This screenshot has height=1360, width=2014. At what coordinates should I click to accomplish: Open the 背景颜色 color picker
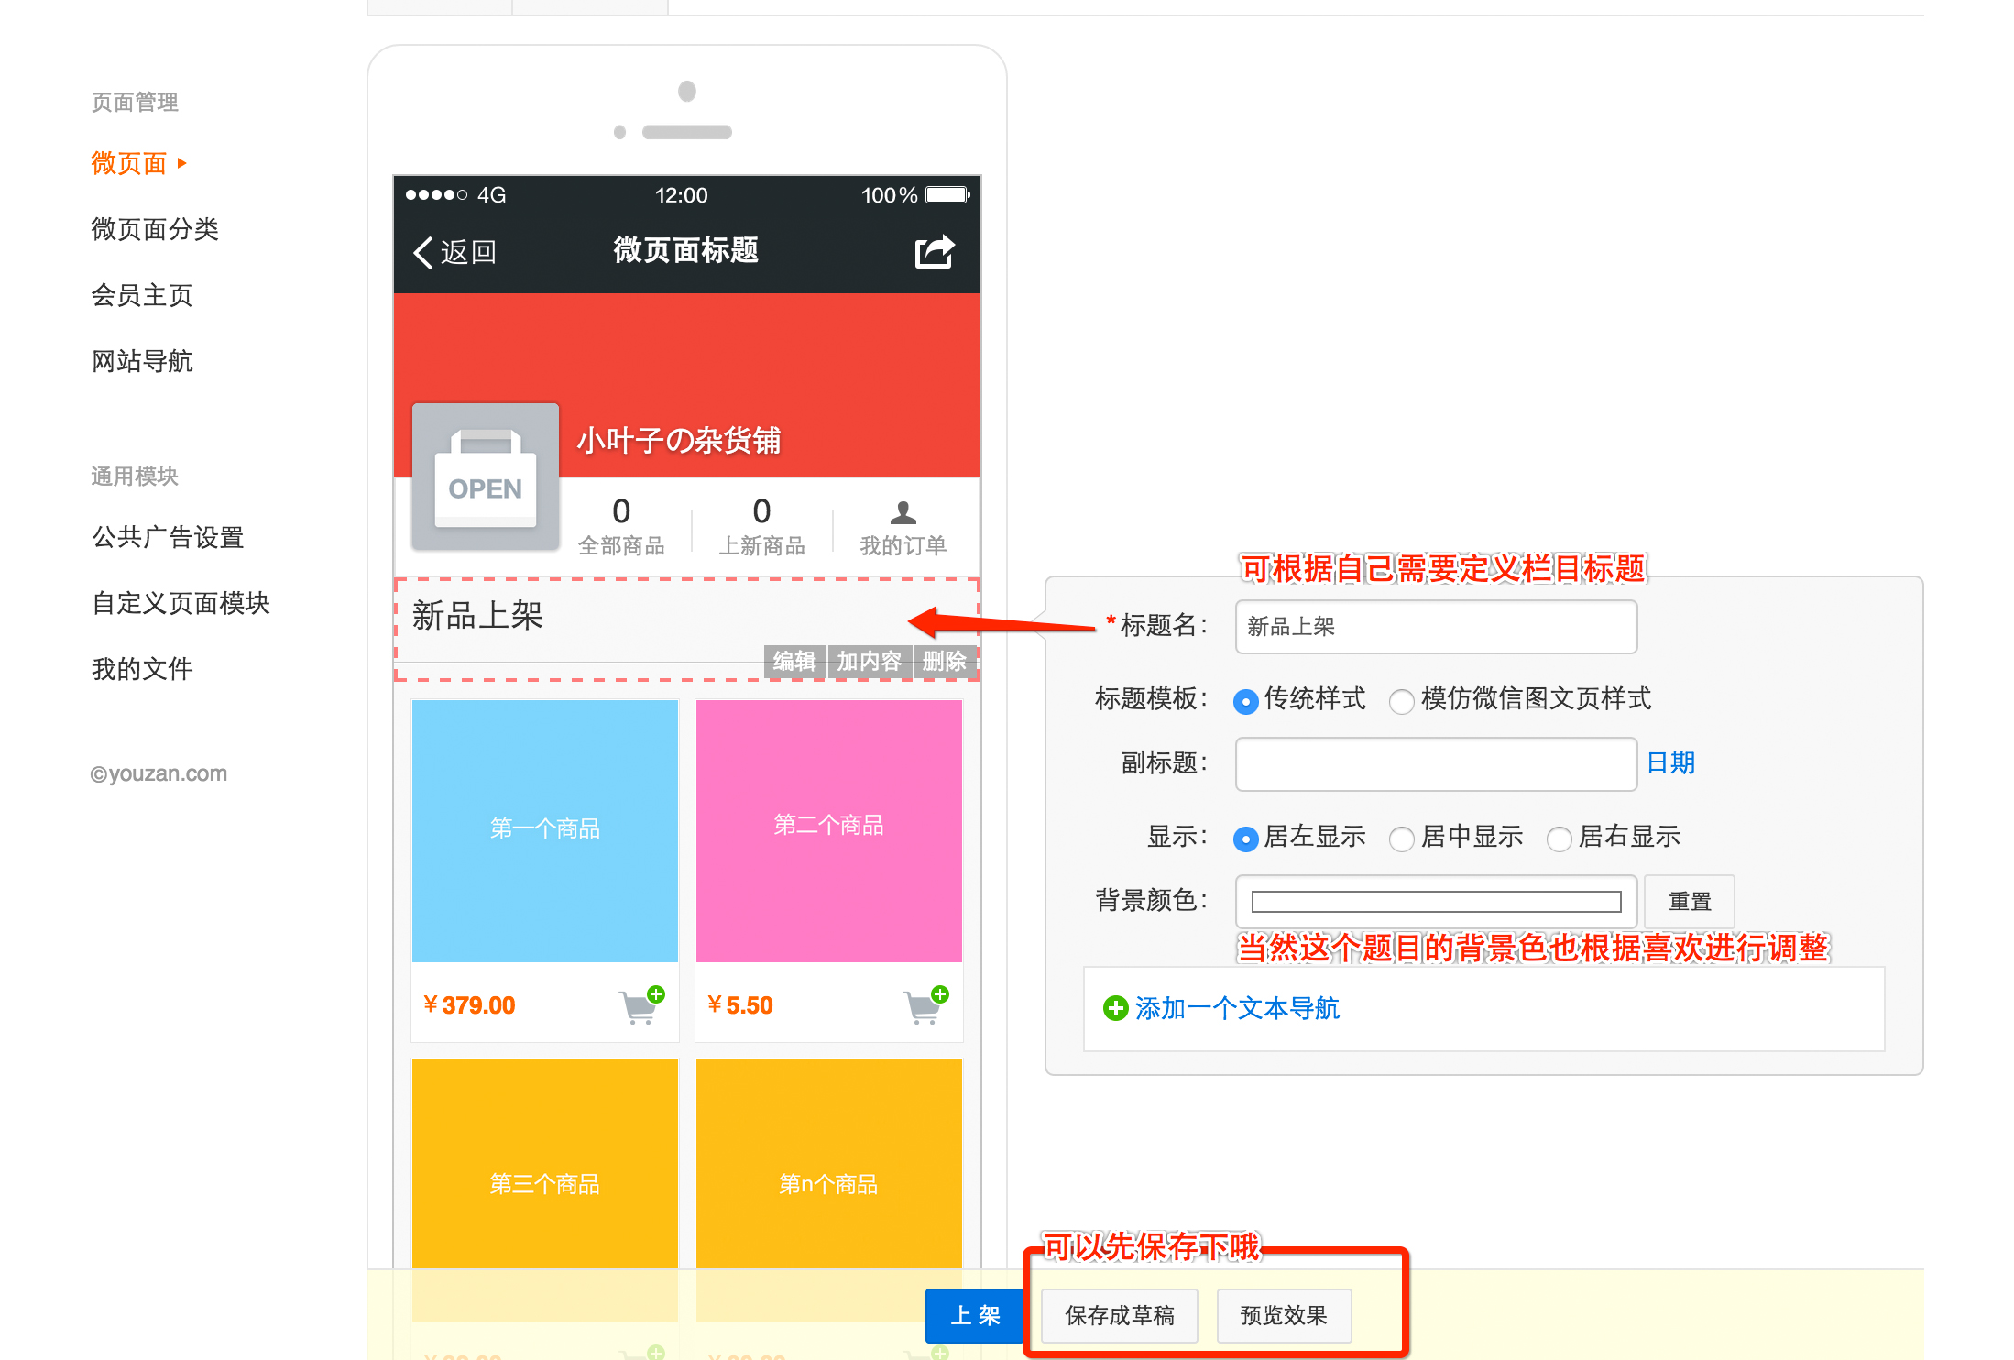1436,902
